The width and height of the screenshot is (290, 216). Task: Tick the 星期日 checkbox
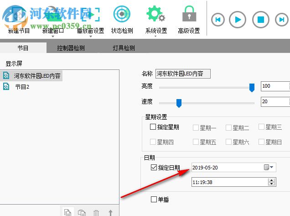pos(261,142)
